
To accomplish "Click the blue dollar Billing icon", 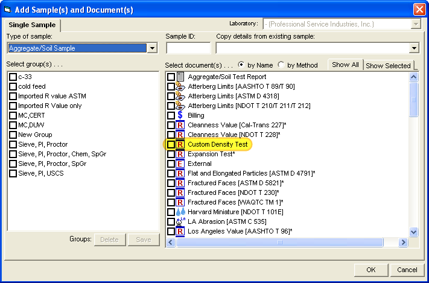I will click(180, 115).
